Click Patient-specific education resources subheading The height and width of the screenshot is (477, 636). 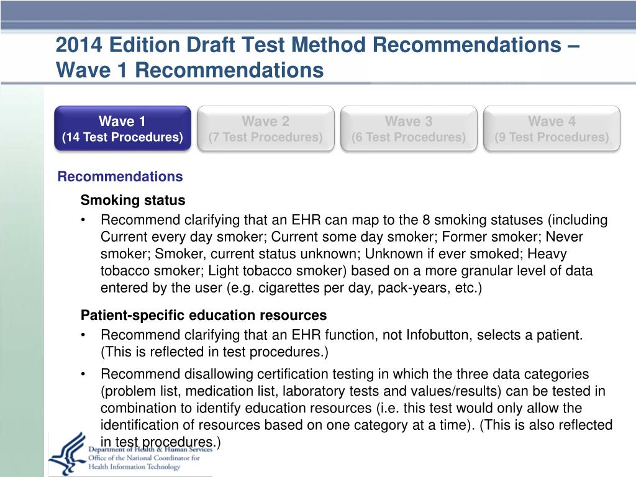point(204,315)
